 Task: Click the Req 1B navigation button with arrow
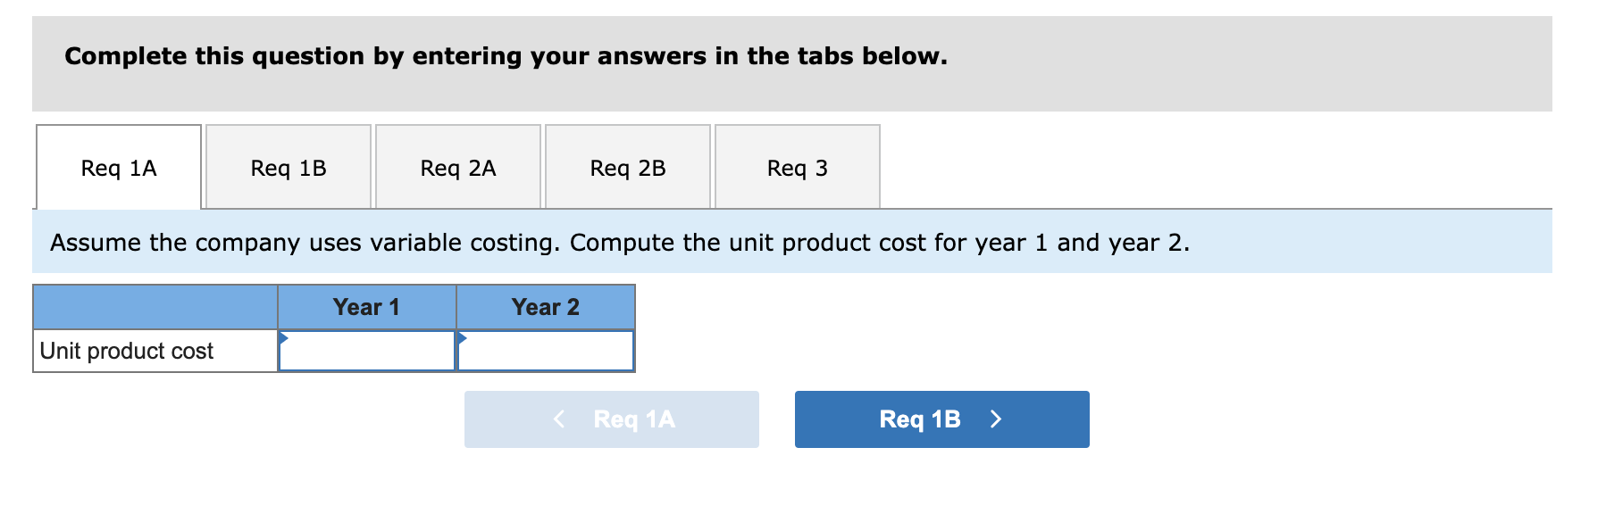point(941,419)
